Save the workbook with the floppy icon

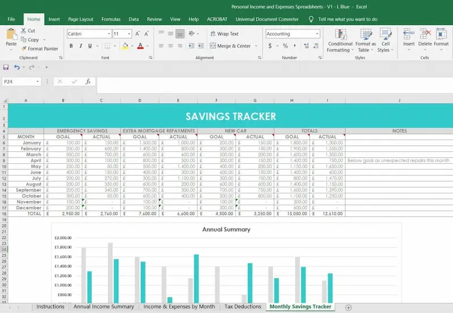coord(6,67)
